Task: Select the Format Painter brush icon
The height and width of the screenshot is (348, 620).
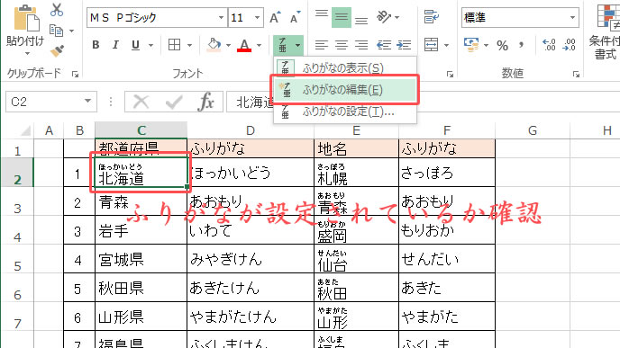Action: pos(58,51)
